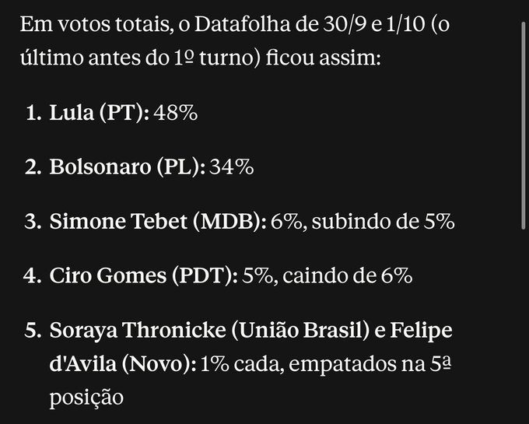Click the 48% figure beside Lula
Viewport: 529px width, 424px height.
pyautogui.click(x=176, y=112)
